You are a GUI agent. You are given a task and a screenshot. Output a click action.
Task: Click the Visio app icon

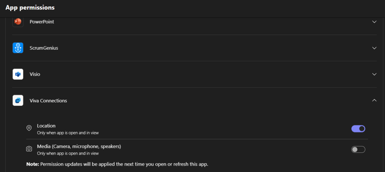point(18,75)
